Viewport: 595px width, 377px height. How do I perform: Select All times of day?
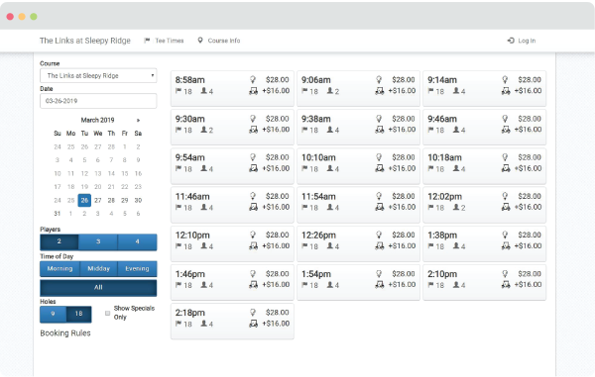(98, 288)
